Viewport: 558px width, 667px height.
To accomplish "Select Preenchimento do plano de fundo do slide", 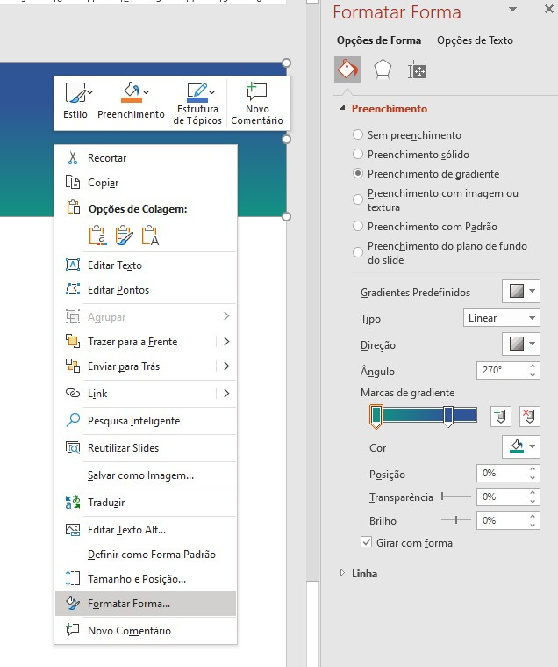I will coord(358,252).
